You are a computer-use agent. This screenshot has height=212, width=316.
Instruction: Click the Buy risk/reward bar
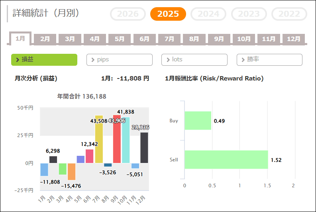(198, 120)
